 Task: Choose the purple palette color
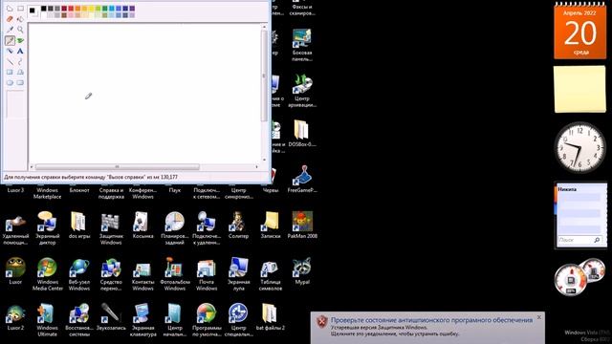click(132, 9)
